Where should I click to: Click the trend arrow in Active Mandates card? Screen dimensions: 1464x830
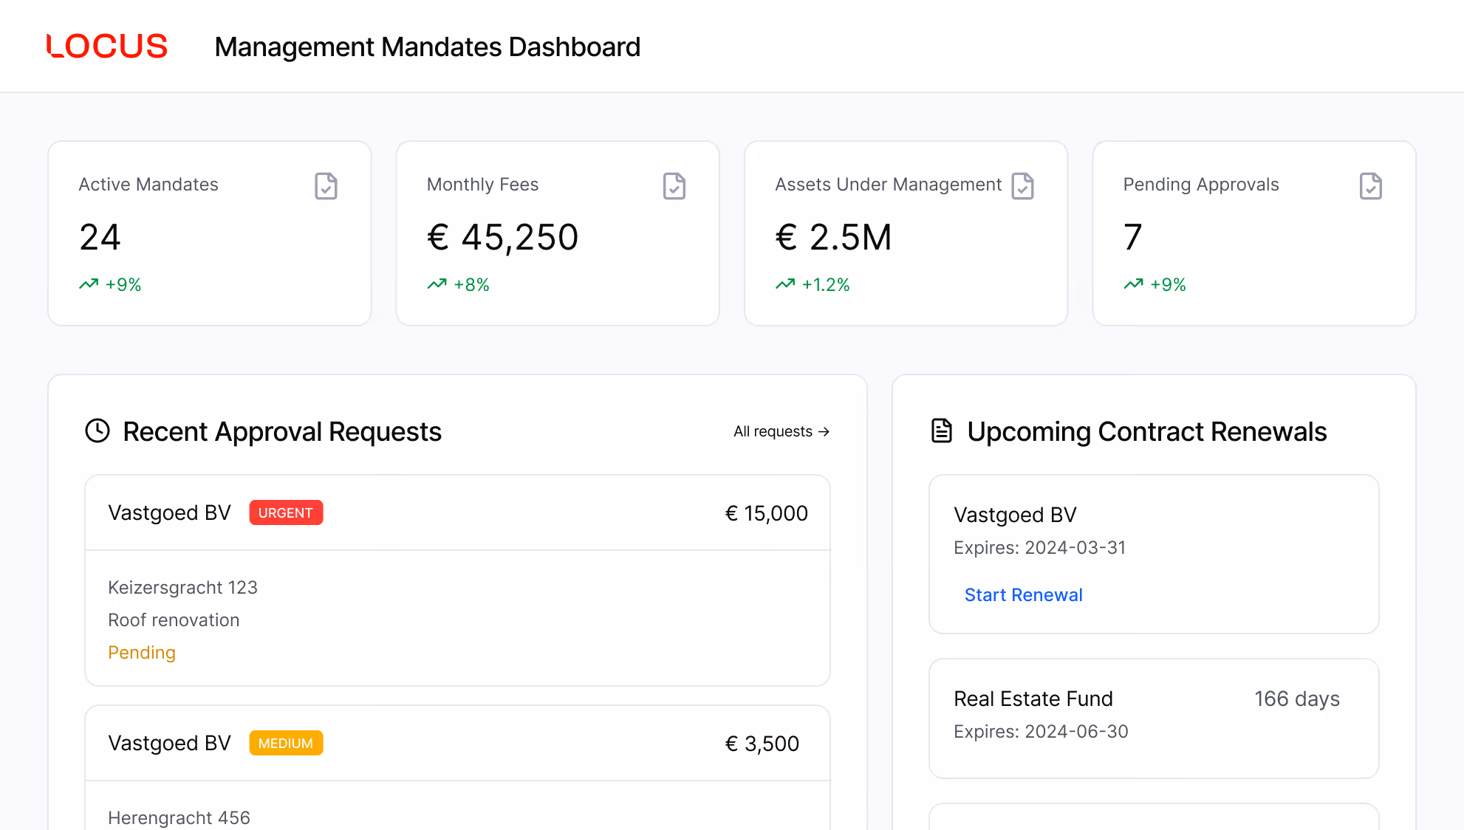tap(89, 284)
